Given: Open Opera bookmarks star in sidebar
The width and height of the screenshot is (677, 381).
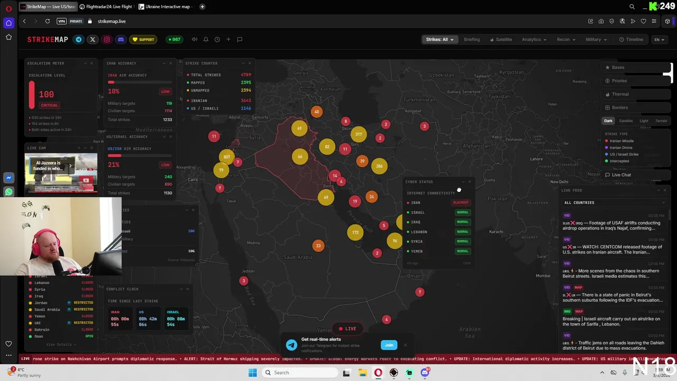Looking at the screenshot, I should (8, 37).
